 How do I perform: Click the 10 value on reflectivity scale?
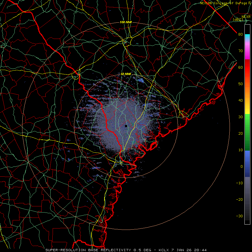[241, 150]
